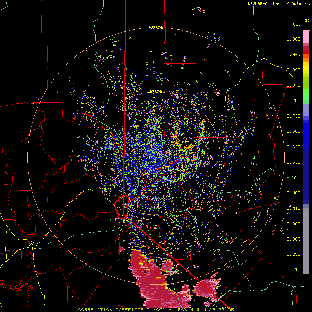
Task: Click the 0.573 color scale value
Action: (294, 162)
